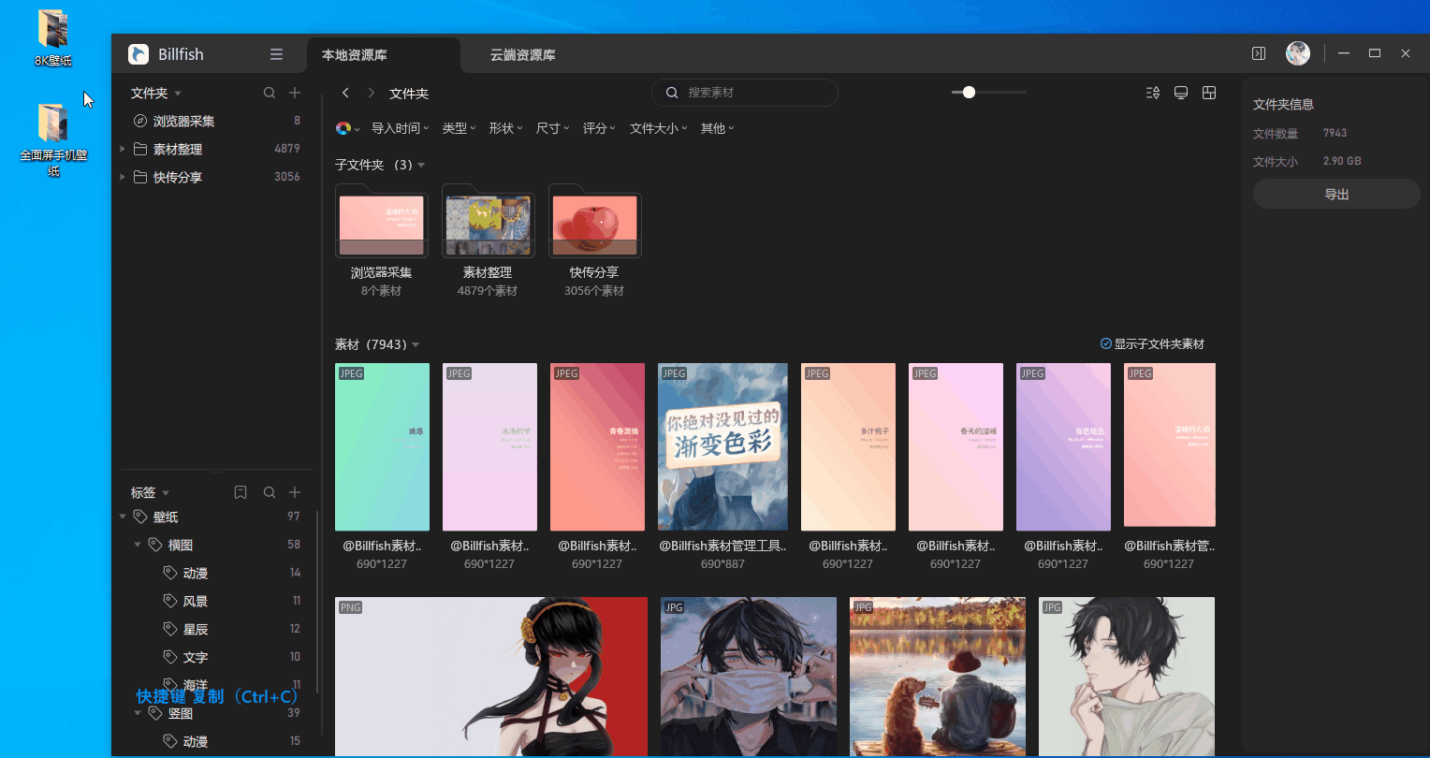Click the add folder plus icon
Screen dimensions: 1430x758
(294, 93)
